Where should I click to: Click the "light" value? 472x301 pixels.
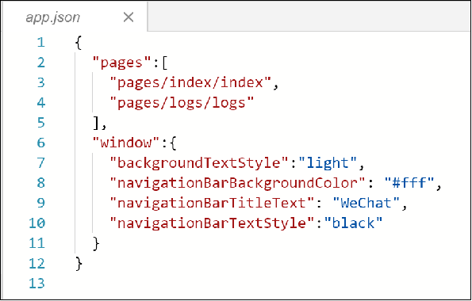[328, 163]
